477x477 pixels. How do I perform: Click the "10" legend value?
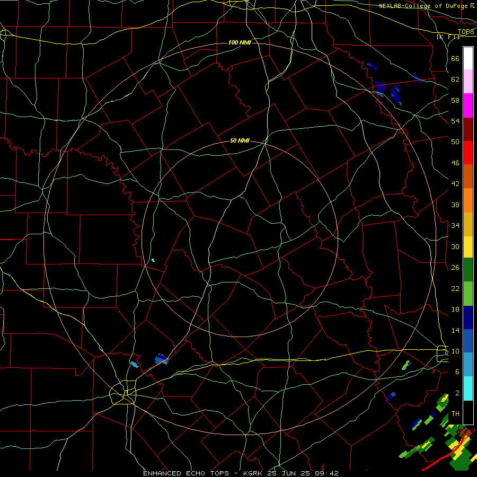tap(455, 351)
